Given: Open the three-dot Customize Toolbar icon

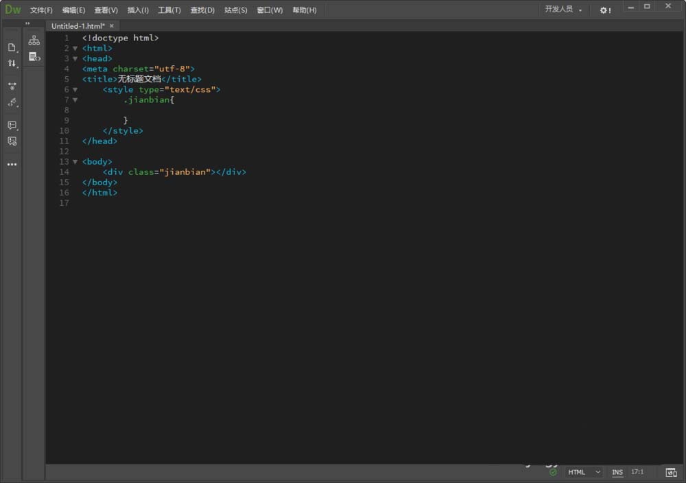Looking at the screenshot, I should coord(12,165).
